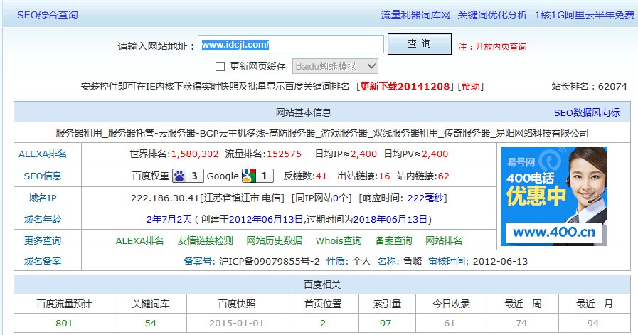638x335 pixels.
Task: Click the 站内链接 value 62
Action: tap(444, 176)
